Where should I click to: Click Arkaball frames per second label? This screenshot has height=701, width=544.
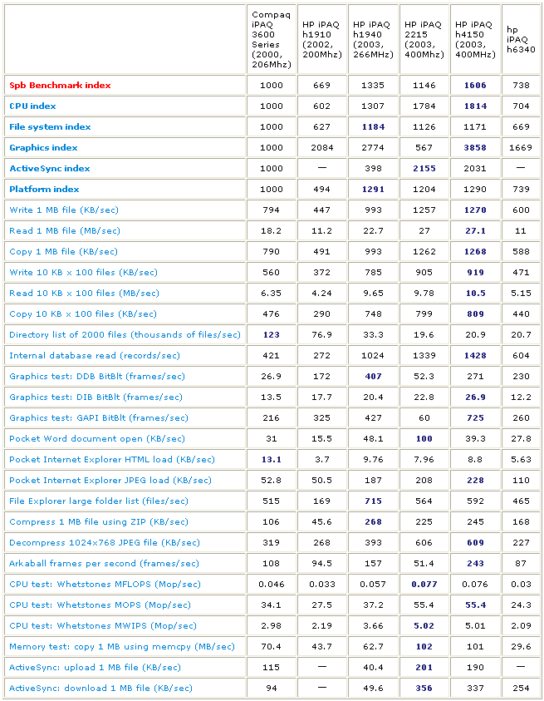104,563
